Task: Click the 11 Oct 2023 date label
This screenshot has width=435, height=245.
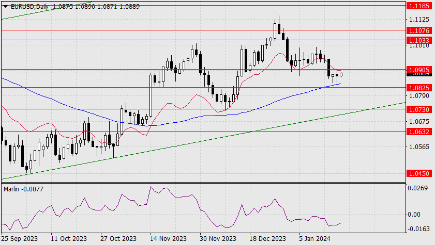Action: point(69,238)
